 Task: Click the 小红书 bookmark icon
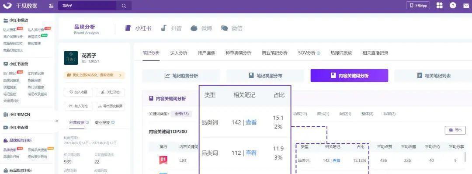128,28
